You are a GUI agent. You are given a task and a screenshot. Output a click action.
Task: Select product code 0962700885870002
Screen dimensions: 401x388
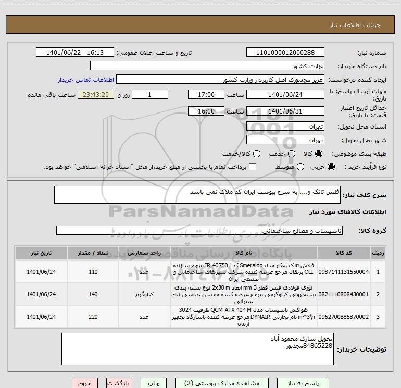click(344, 317)
